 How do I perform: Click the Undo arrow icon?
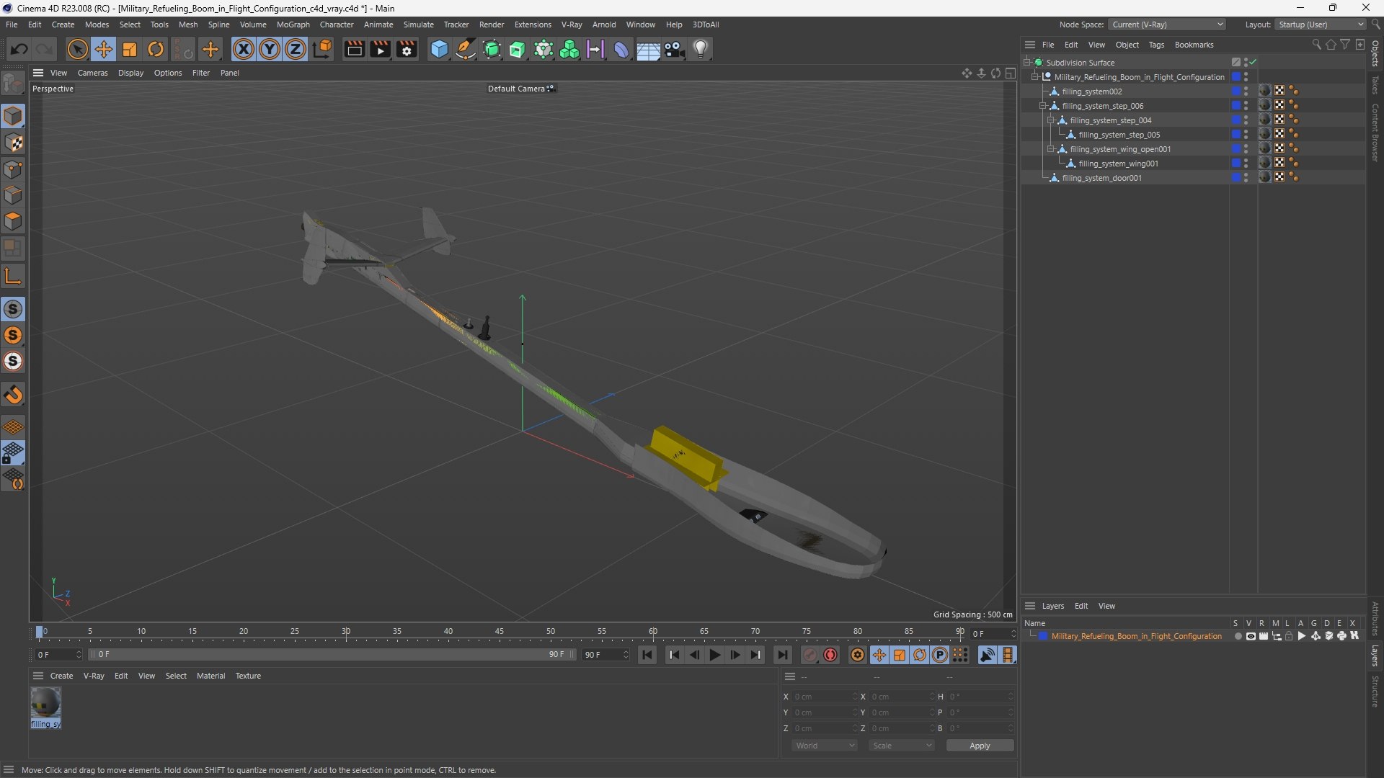tap(19, 49)
